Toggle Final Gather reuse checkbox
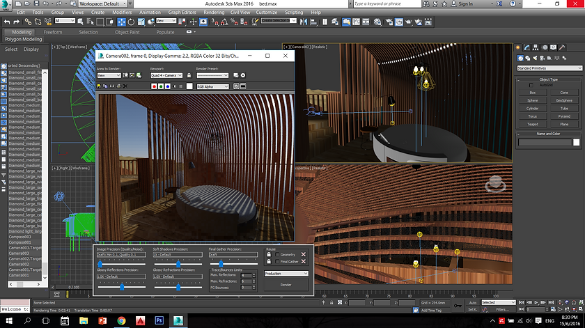 pos(277,262)
